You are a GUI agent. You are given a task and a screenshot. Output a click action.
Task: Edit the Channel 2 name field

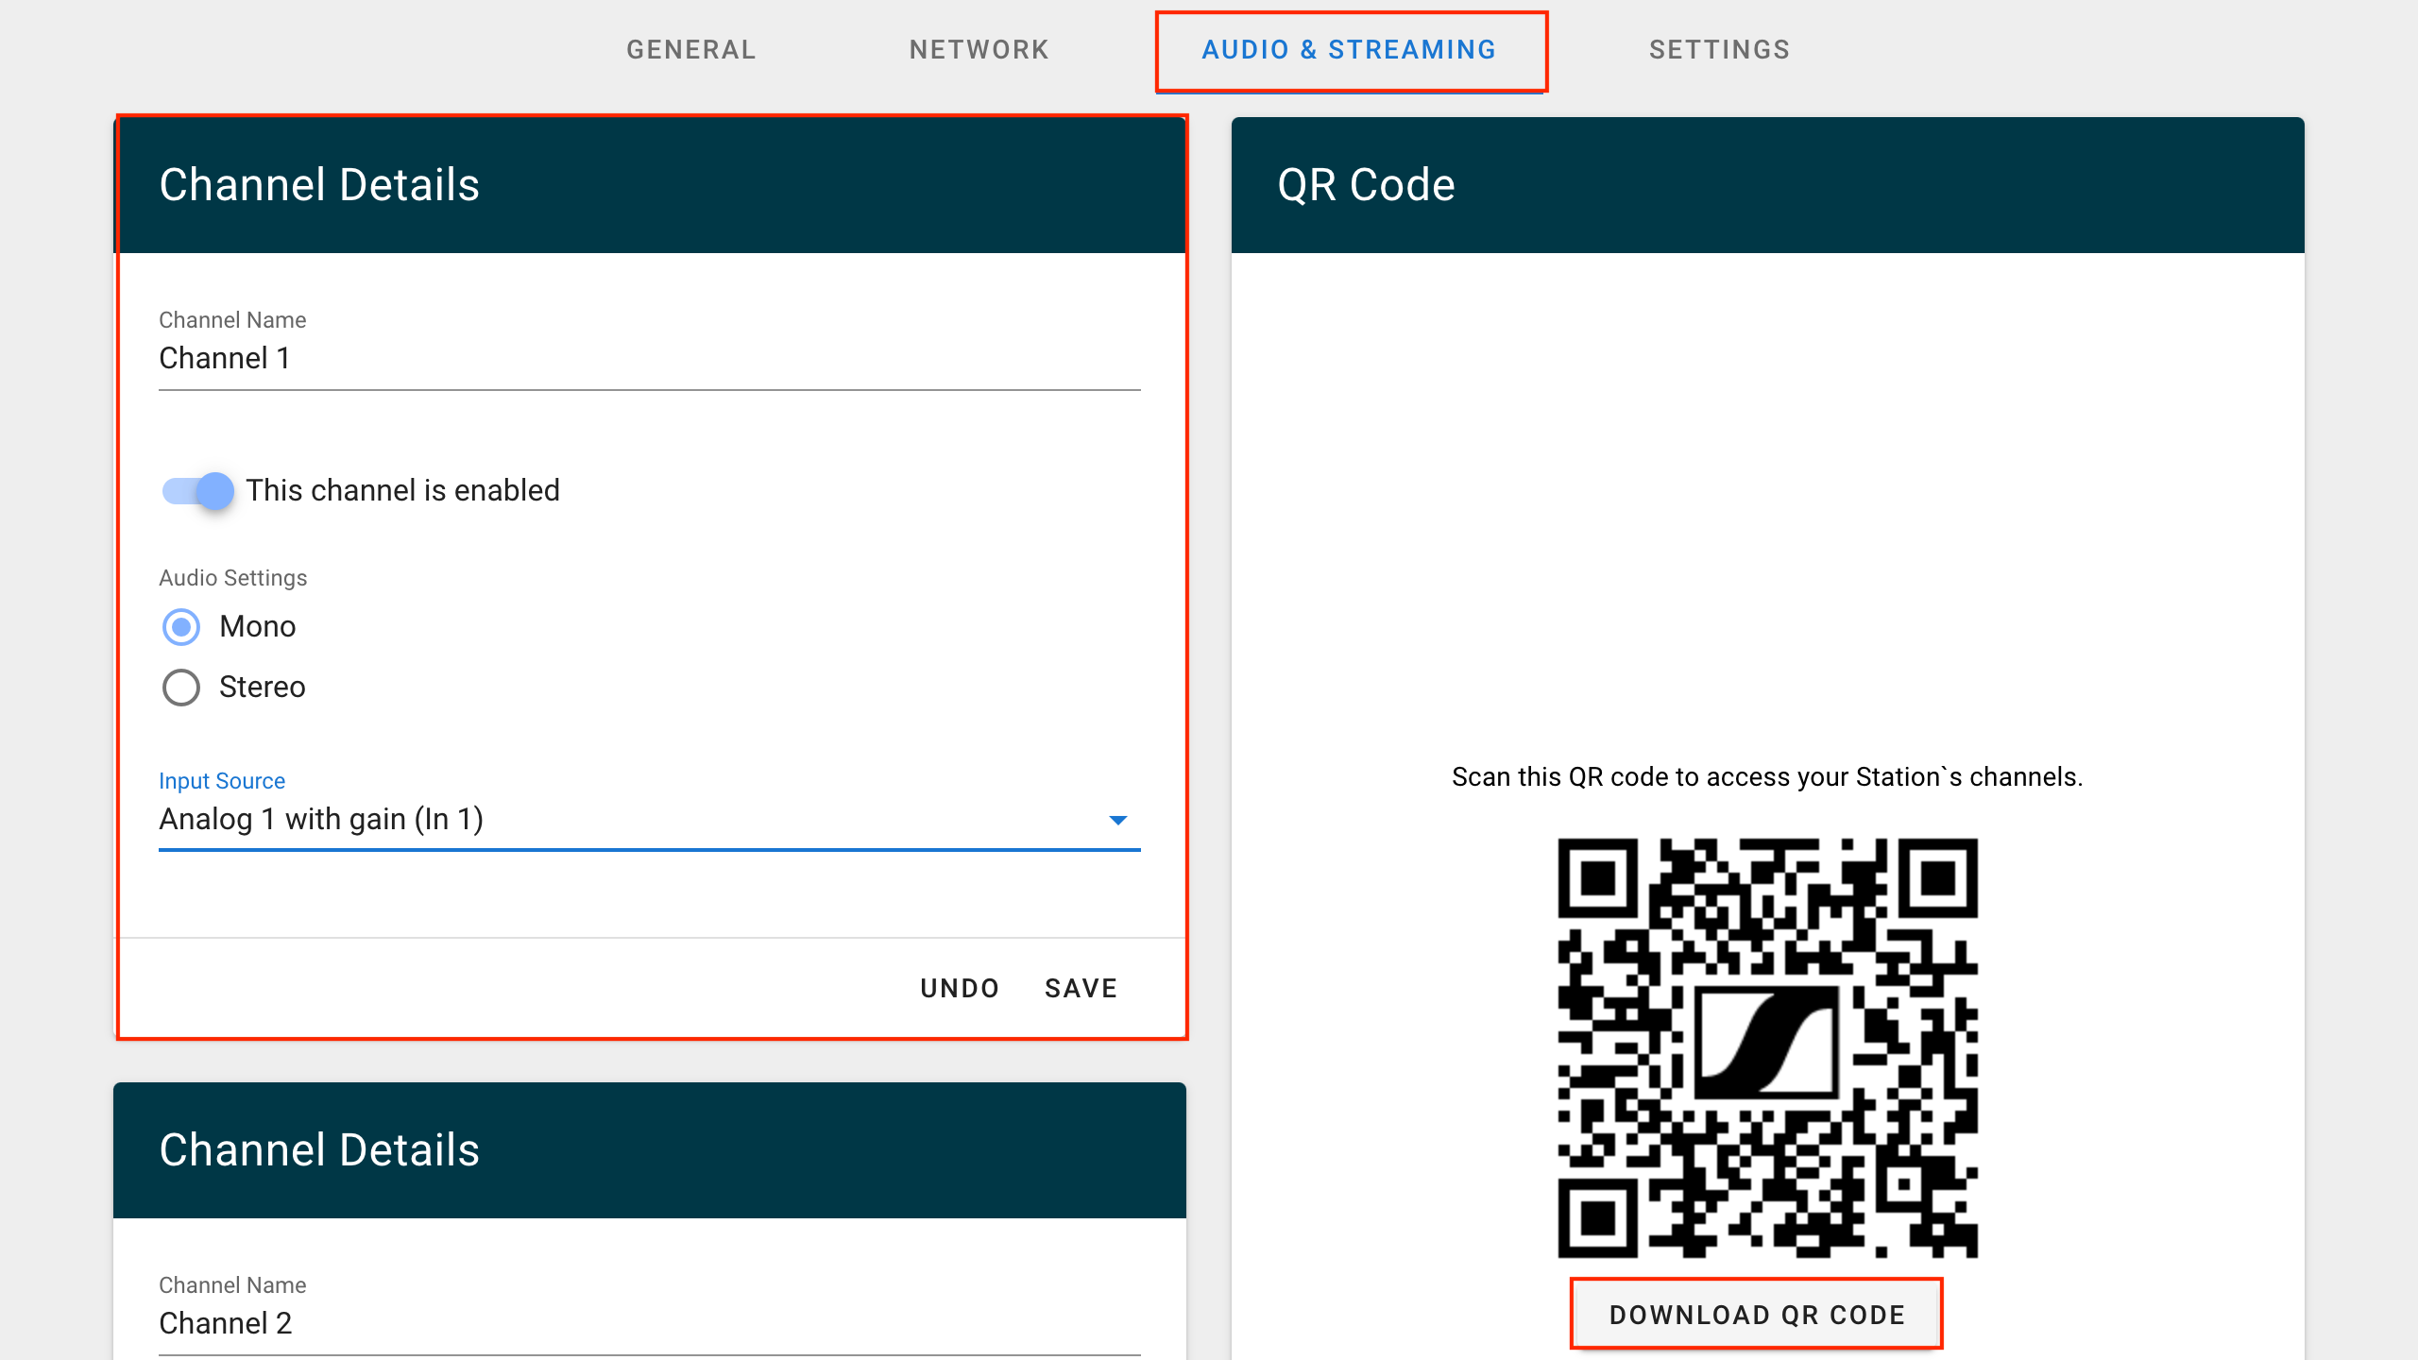650,1324
